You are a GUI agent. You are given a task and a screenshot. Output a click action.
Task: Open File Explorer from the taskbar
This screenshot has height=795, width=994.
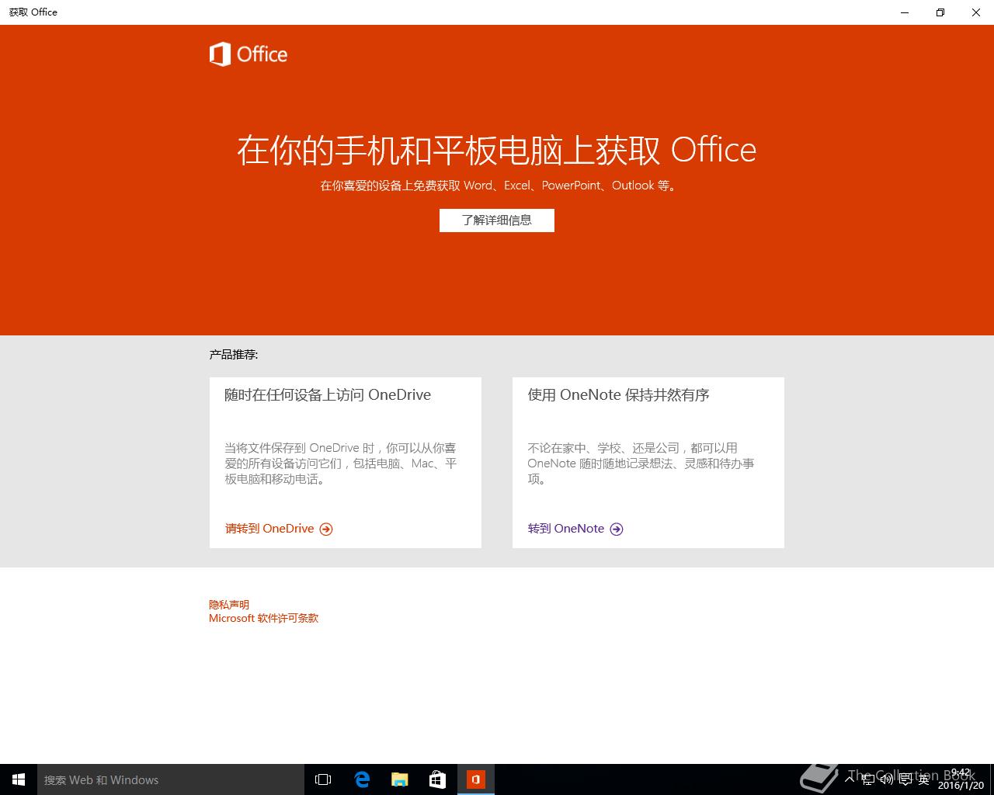pyautogui.click(x=400, y=779)
